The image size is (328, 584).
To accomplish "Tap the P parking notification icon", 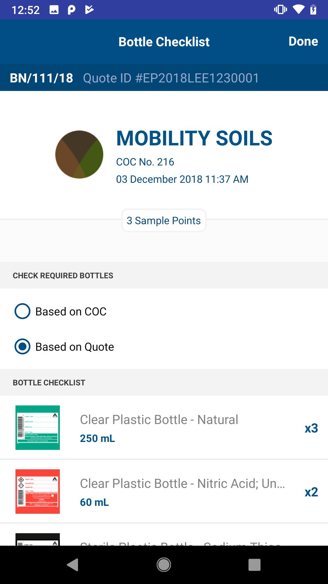I will (x=71, y=10).
